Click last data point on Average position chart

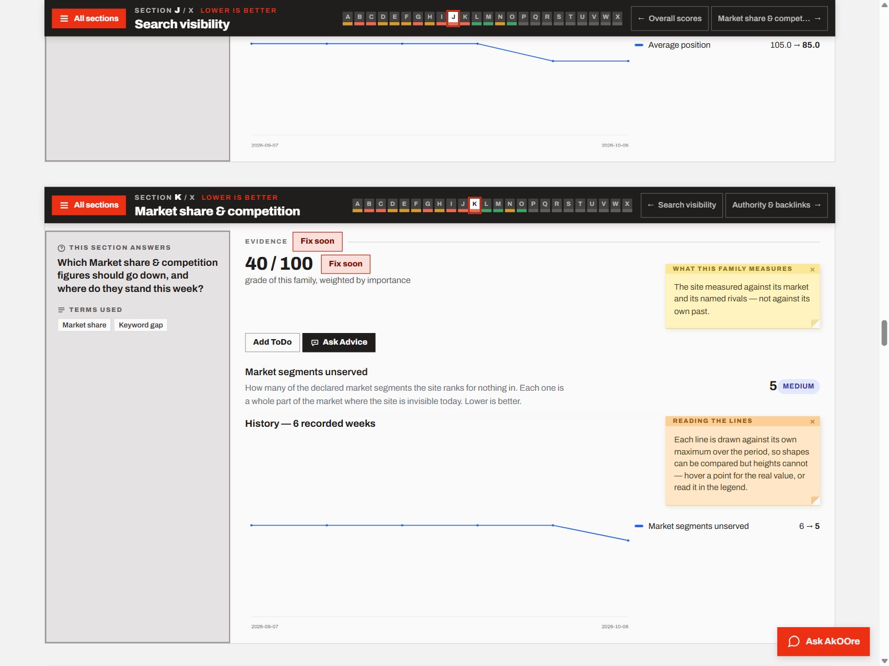click(x=628, y=61)
